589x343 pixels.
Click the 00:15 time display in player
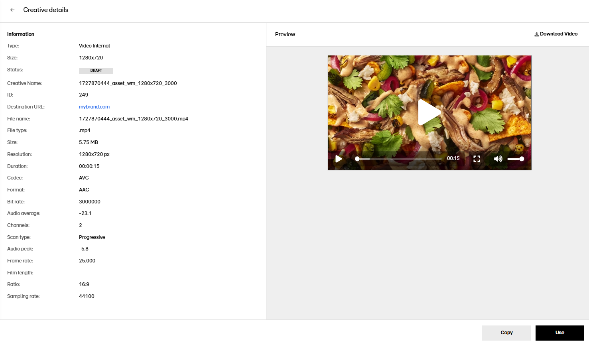point(453,158)
